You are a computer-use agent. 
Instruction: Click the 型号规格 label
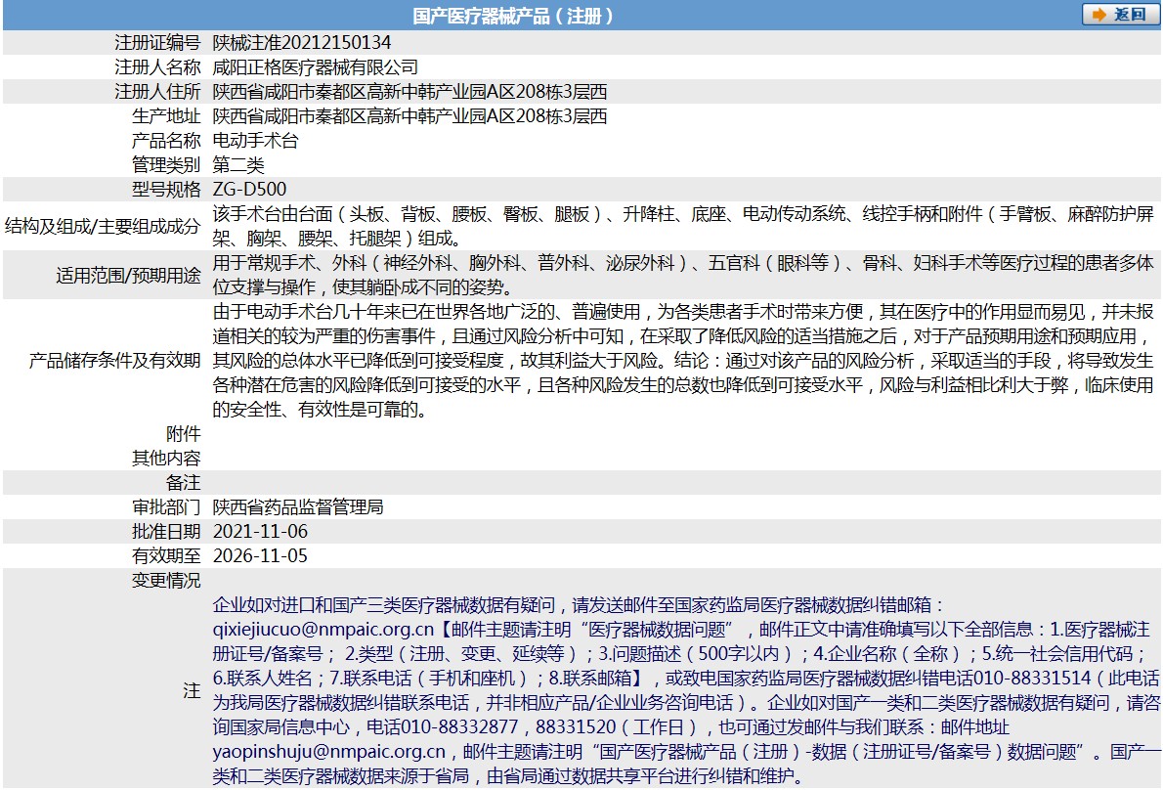coord(166,190)
